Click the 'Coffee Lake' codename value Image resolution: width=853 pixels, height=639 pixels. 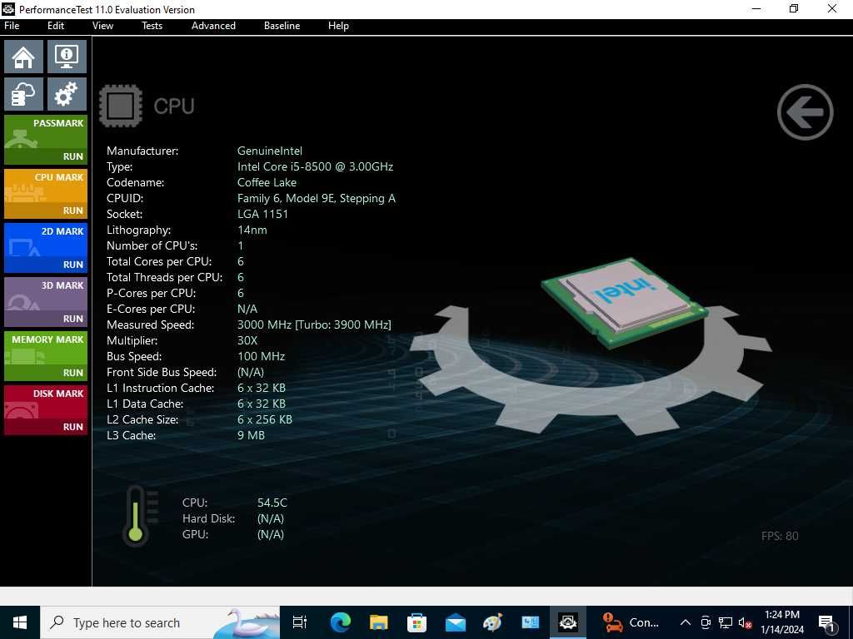[x=267, y=182]
